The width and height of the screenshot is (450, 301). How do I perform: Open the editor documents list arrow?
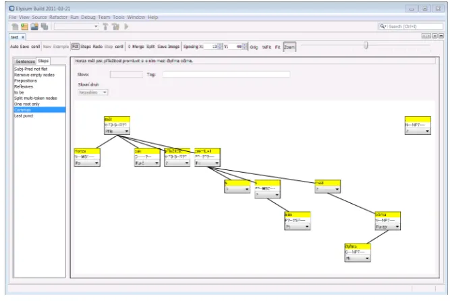435,36
